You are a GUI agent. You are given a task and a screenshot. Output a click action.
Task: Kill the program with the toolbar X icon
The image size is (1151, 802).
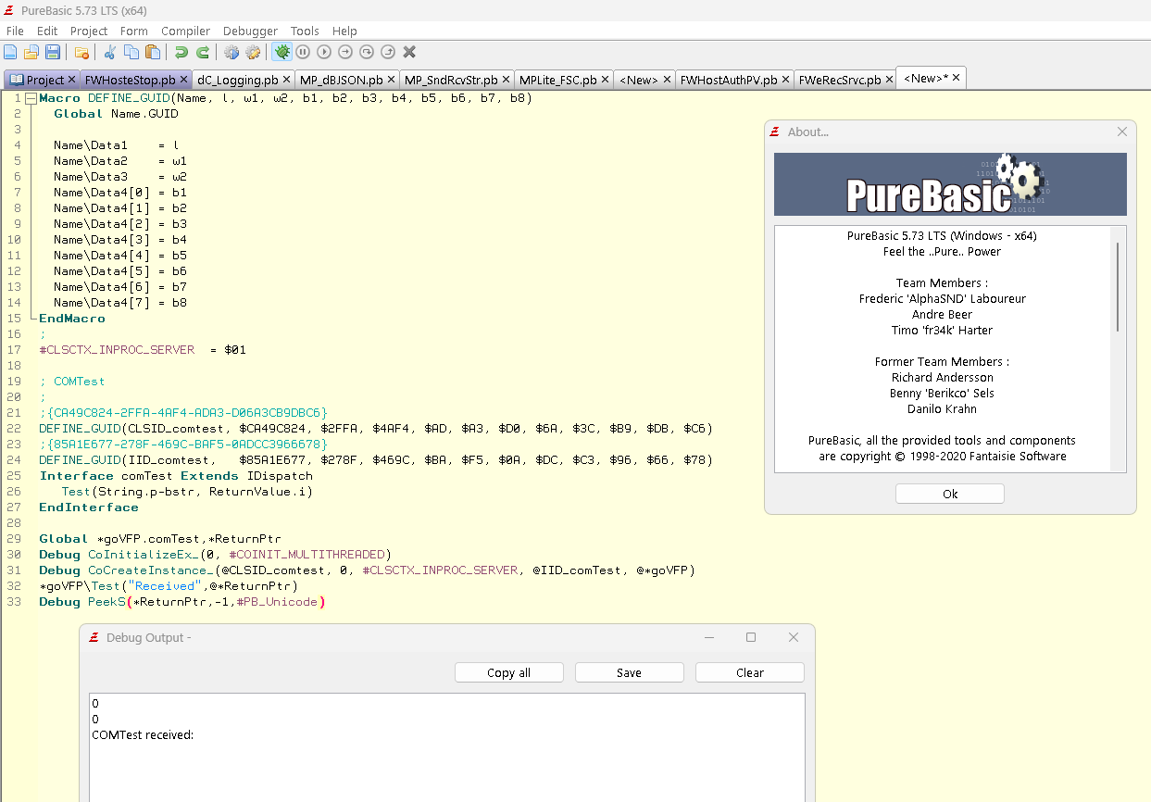coord(409,52)
